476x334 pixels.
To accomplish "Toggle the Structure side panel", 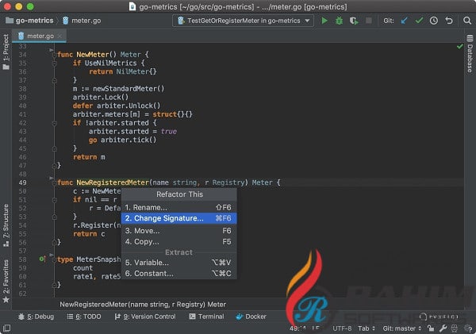I will coord(6,222).
